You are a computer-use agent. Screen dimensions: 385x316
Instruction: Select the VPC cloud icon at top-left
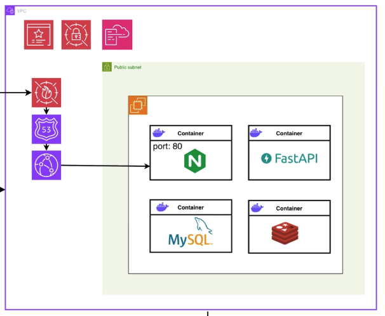pyautogui.click(x=10, y=11)
